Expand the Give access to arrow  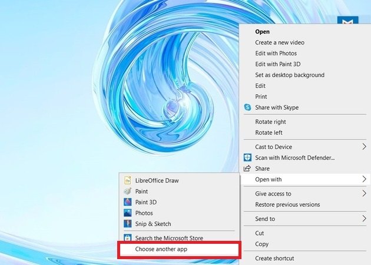tap(365, 194)
